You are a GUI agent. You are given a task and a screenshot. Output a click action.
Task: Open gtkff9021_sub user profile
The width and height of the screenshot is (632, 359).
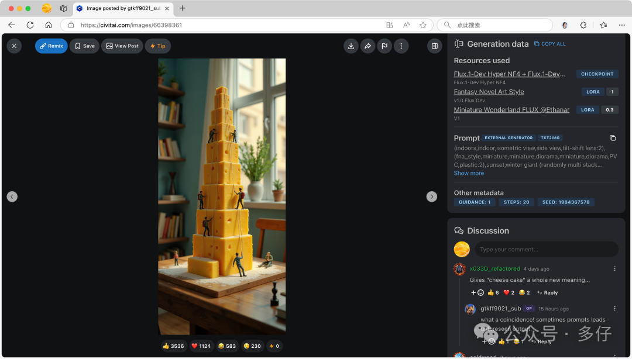(500, 309)
